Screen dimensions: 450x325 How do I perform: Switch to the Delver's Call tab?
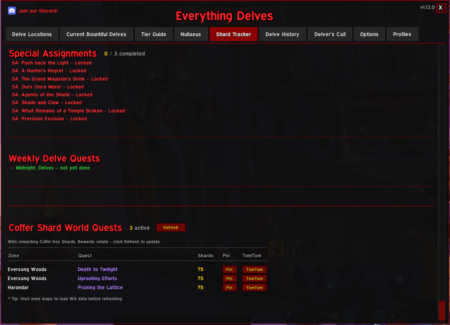(x=330, y=34)
